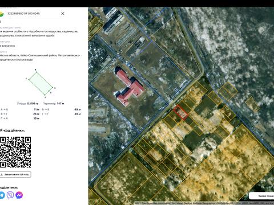Screen dimensions: 274x205
Task: Close the parcel info panel
Action: (63, 14)
